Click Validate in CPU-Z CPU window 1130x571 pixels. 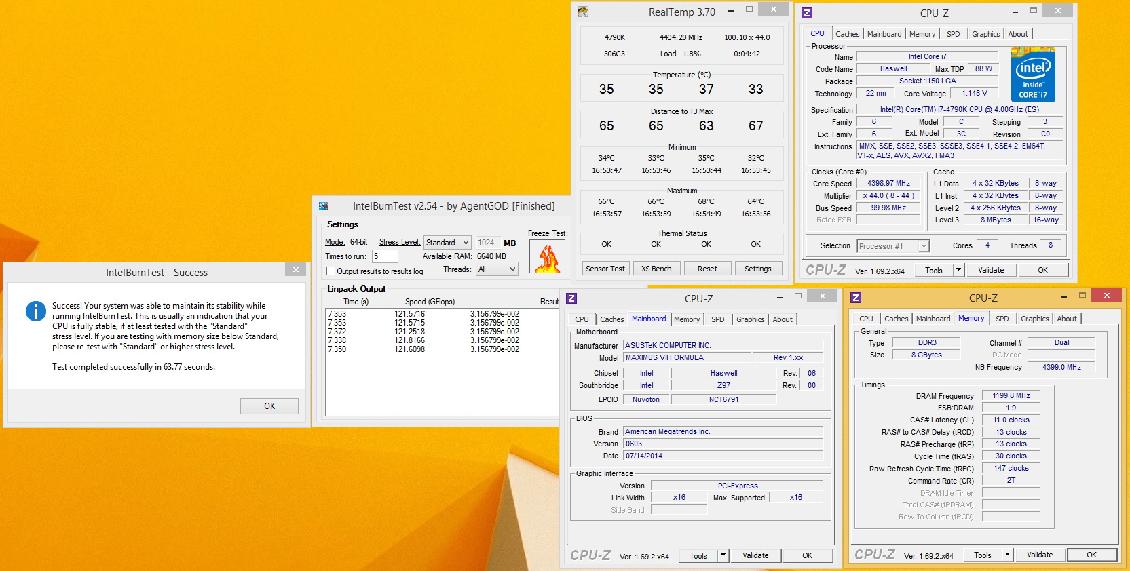pyautogui.click(x=991, y=270)
